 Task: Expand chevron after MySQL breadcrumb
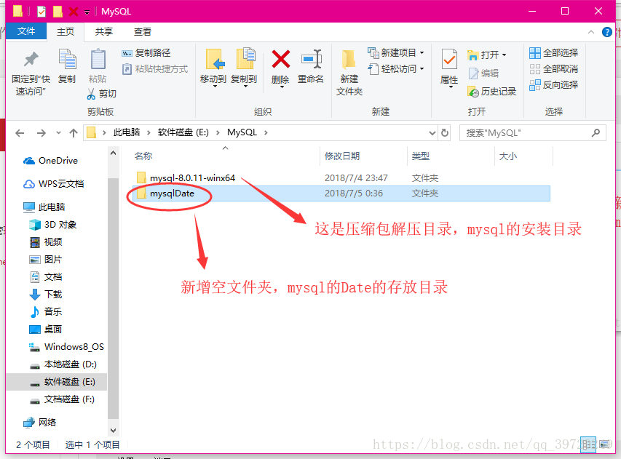pyautogui.click(x=266, y=133)
